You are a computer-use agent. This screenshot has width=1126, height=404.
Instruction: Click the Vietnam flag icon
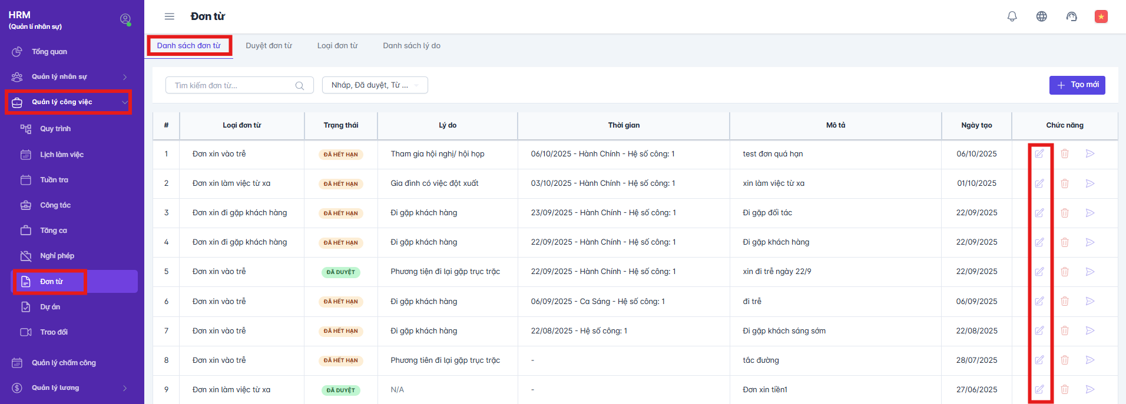1101,16
